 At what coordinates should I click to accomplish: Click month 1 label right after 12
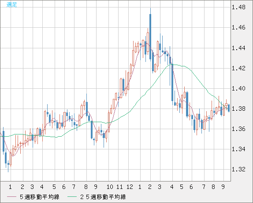point(140,187)
